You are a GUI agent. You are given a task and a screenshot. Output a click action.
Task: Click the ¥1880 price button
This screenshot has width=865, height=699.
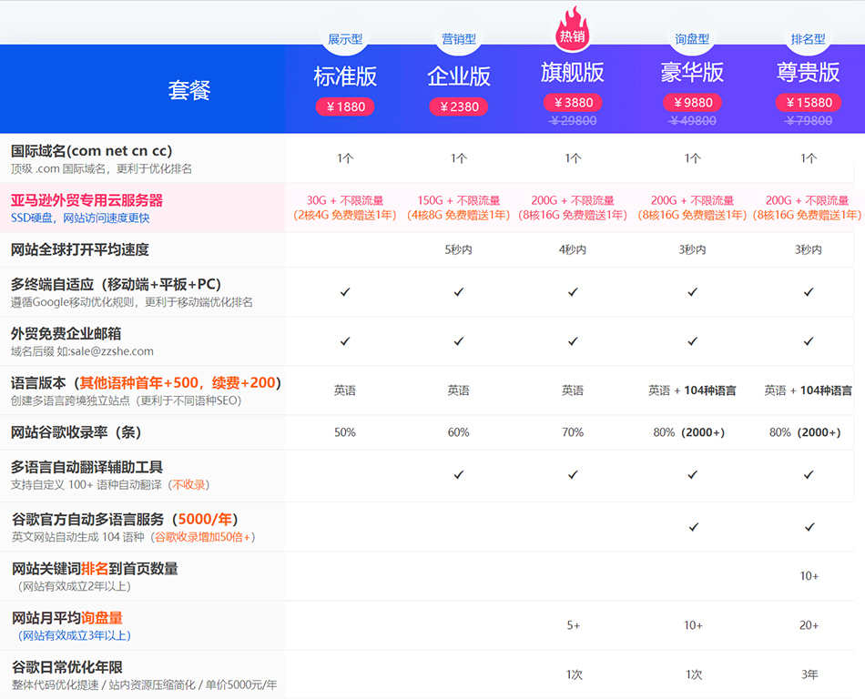[345, 106]
